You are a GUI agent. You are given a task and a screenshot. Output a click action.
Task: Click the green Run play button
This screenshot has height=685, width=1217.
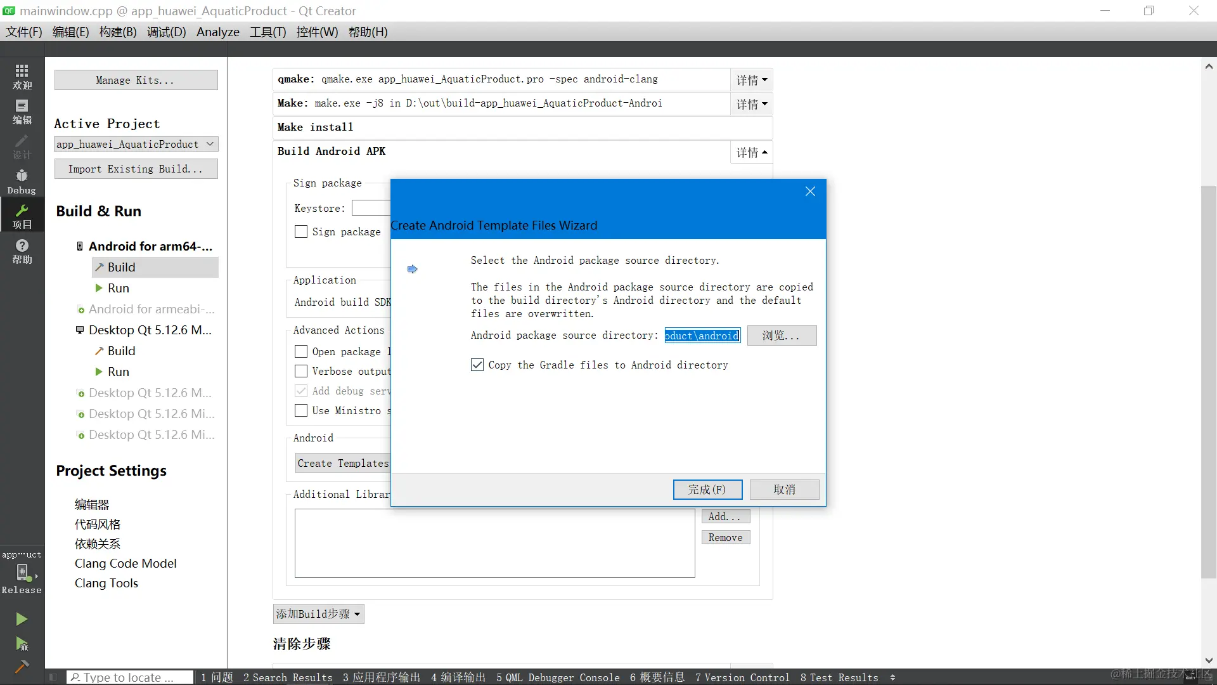pyautogui.click(x=22, y=619)
